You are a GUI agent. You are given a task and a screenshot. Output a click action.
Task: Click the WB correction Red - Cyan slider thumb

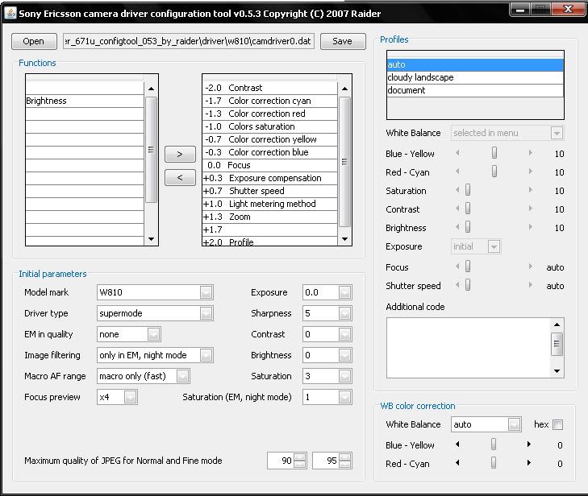494,463
